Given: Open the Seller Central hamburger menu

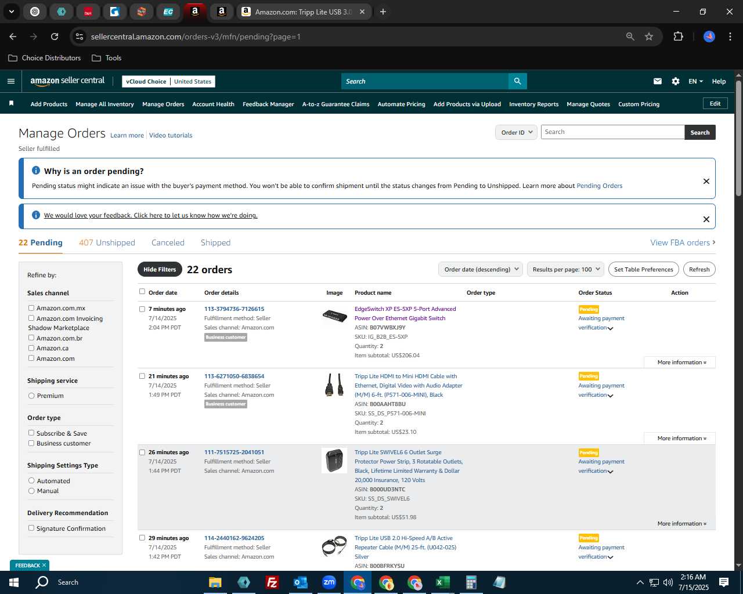Looking at the screenshot, I should (11, 81).
